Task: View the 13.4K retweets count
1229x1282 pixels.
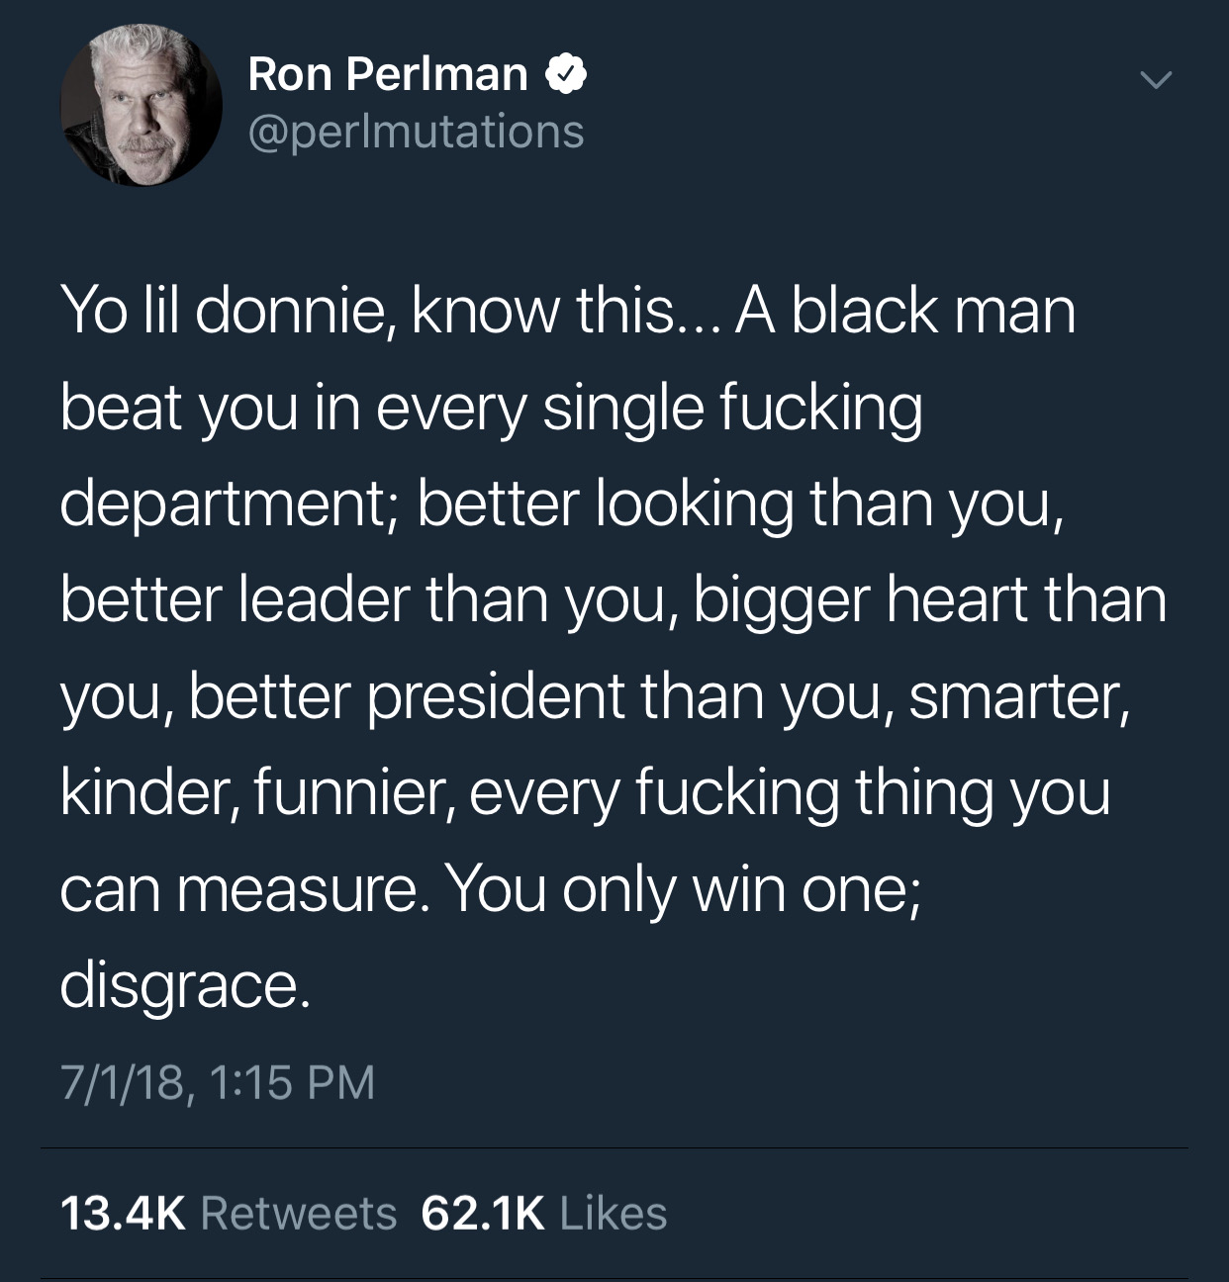Action: click(x=123, y=1214)
